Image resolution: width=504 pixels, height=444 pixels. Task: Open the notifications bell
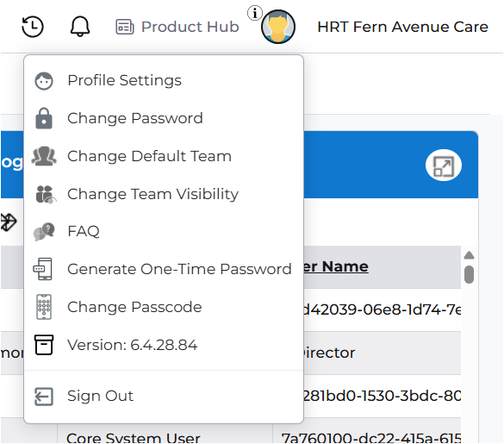pos(80,27)
